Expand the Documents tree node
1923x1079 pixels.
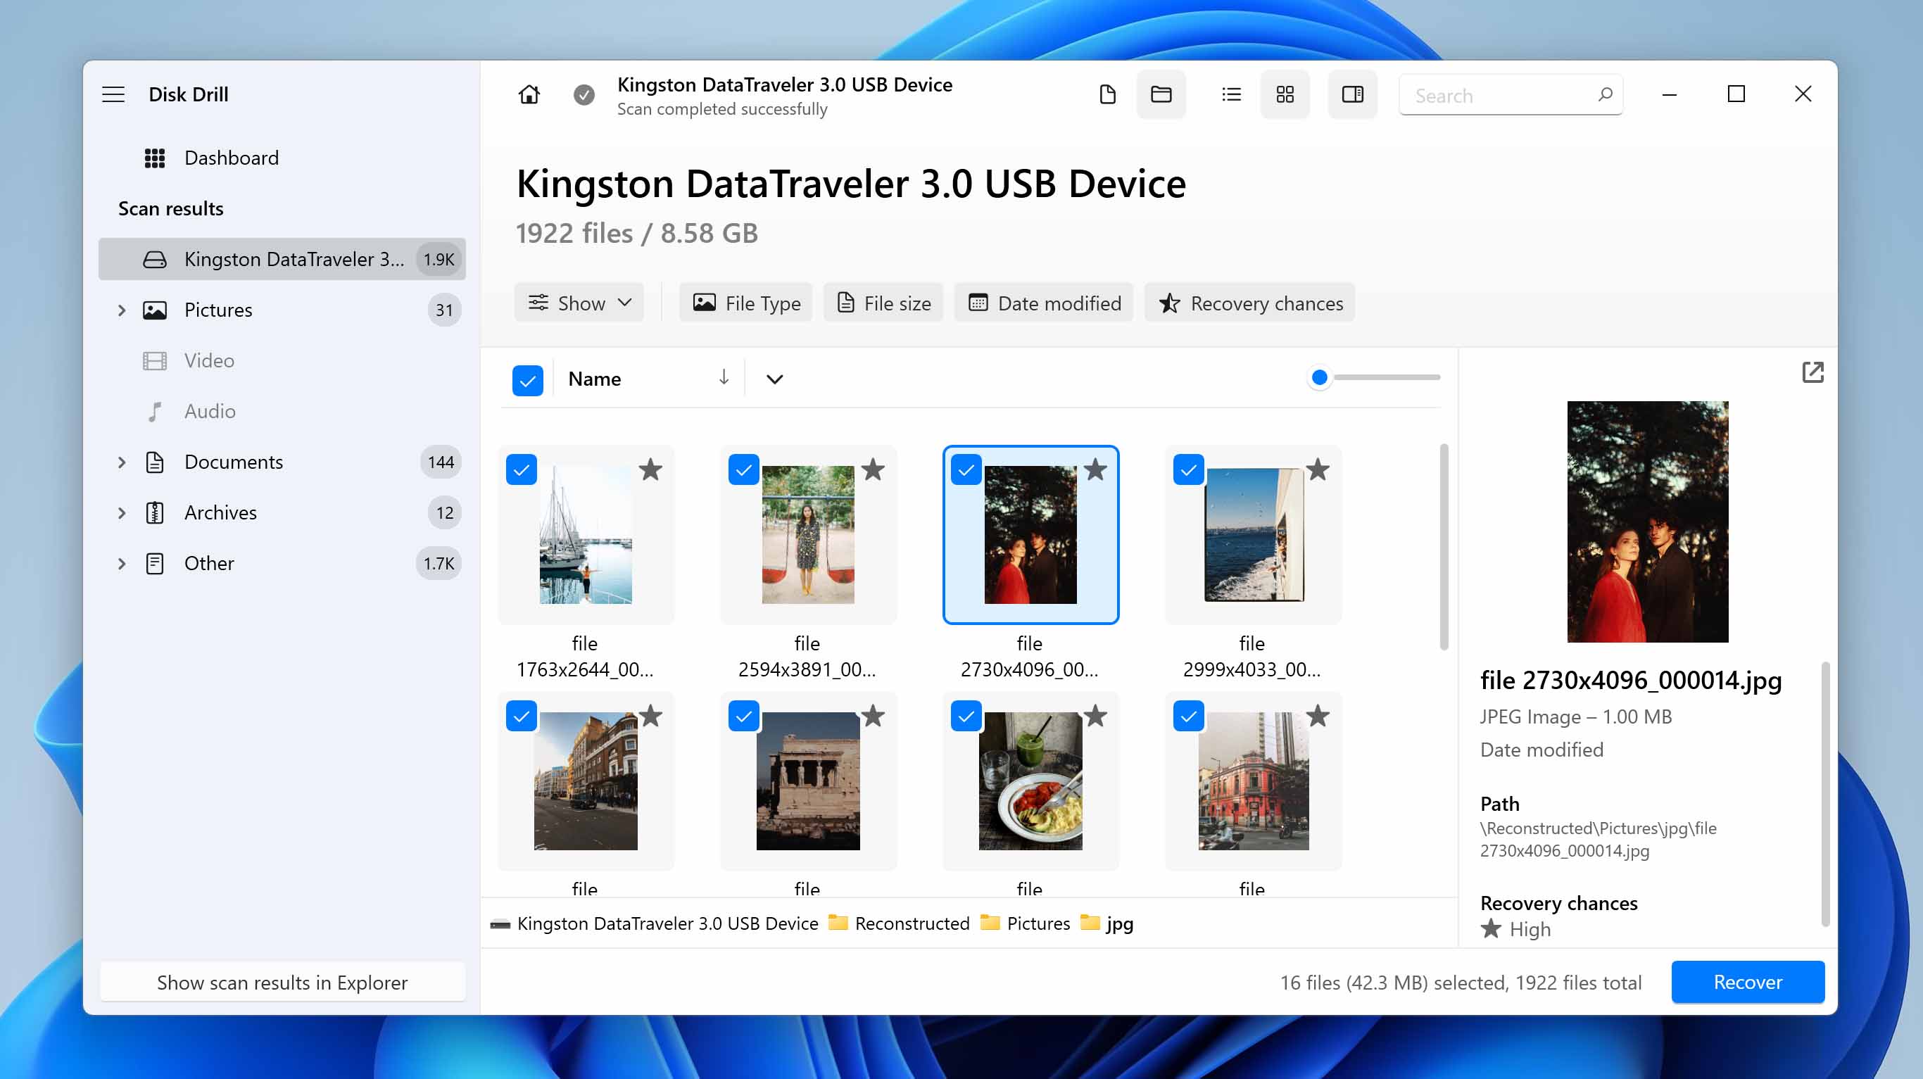coord(122,462)
